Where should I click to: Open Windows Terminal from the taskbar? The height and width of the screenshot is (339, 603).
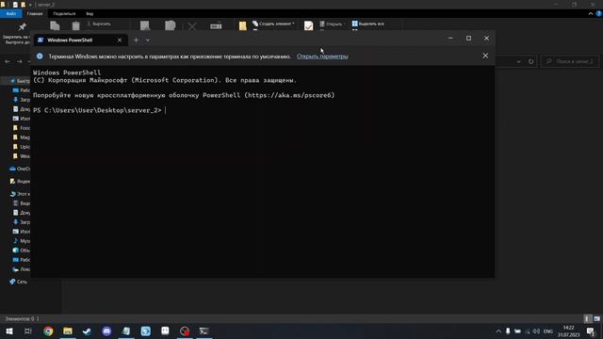(x=204, y=331)
